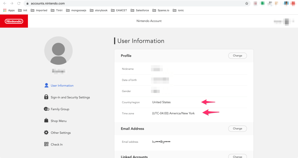
Task: Bookmark this page with the star icon
Action: point(246,3)
